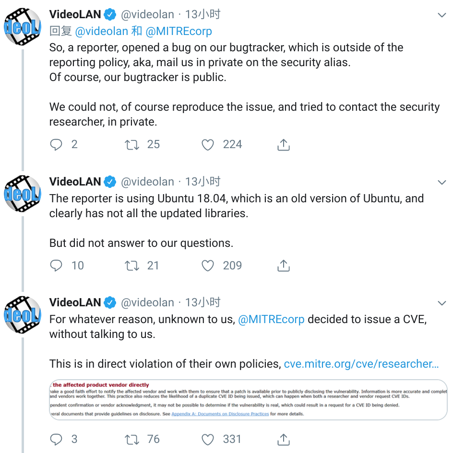Retweet the Ubuntu 18.04 tweet
This screenshot has width=453, height=453.
132,266
